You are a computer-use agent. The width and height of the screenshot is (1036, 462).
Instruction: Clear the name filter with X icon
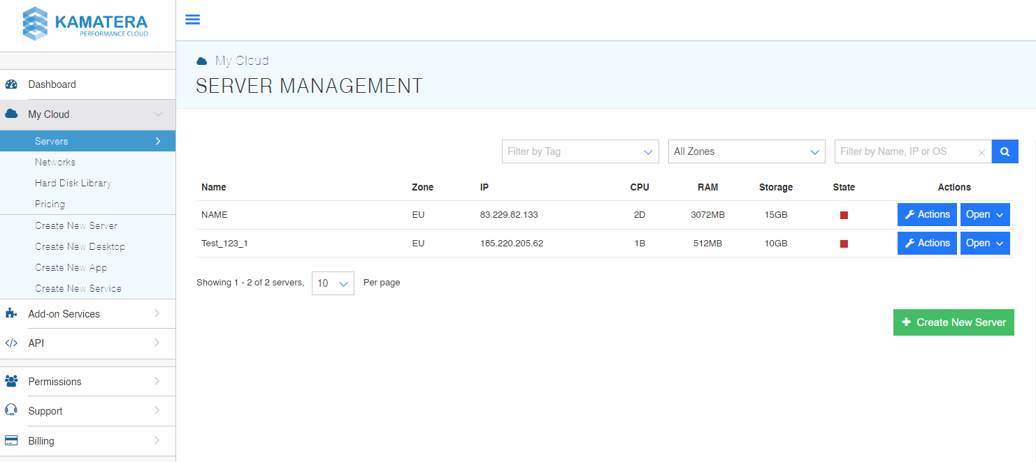[x=981, y=152]
